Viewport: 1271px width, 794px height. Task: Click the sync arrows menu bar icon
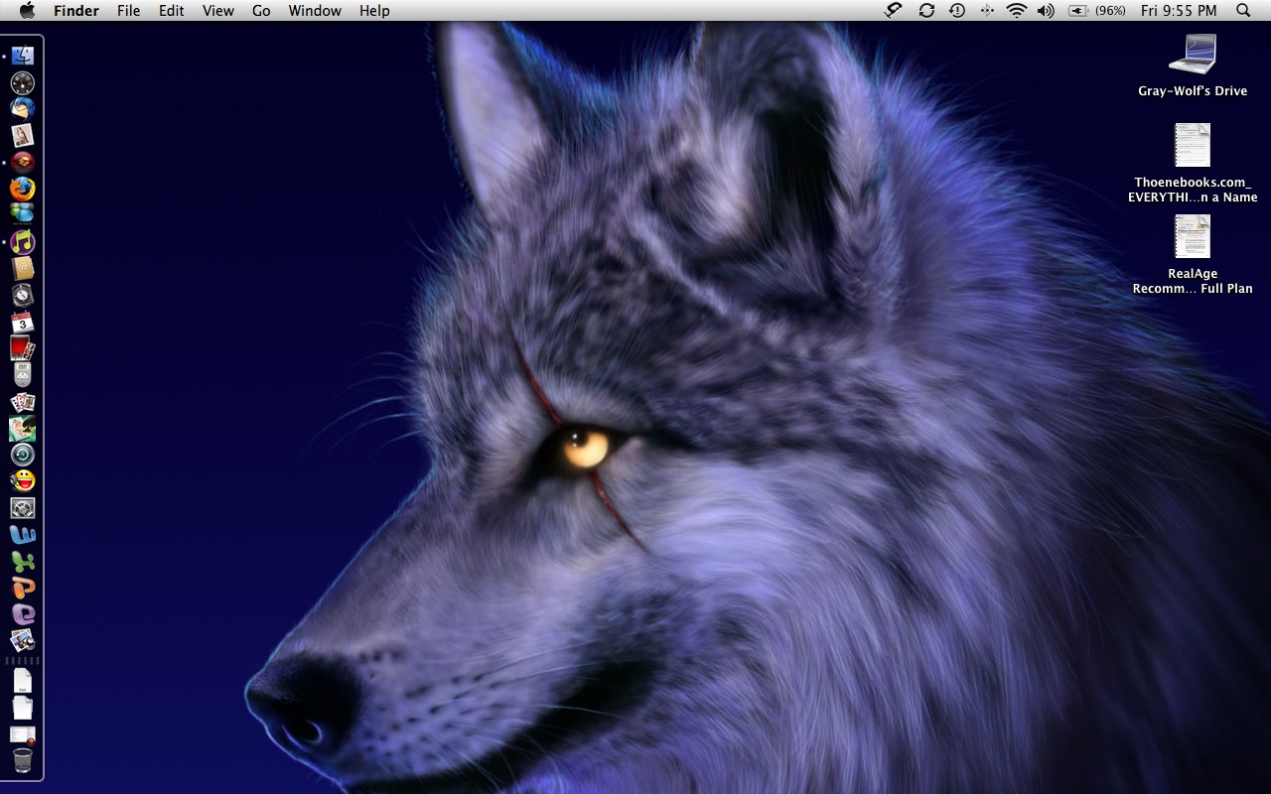pyautogui.click(x=926, y=10)
